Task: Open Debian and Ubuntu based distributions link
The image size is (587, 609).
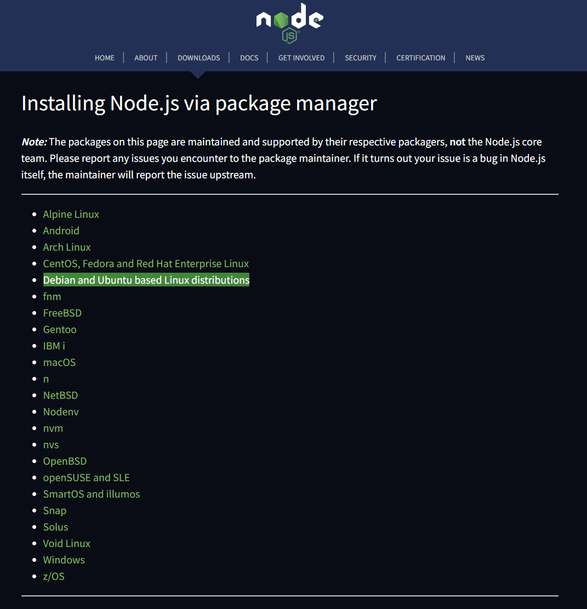Action: pos(146,280)
